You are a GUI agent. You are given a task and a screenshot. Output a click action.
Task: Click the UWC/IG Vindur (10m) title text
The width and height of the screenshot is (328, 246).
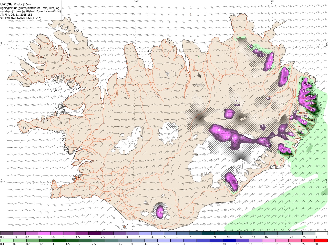click(16, 4)
